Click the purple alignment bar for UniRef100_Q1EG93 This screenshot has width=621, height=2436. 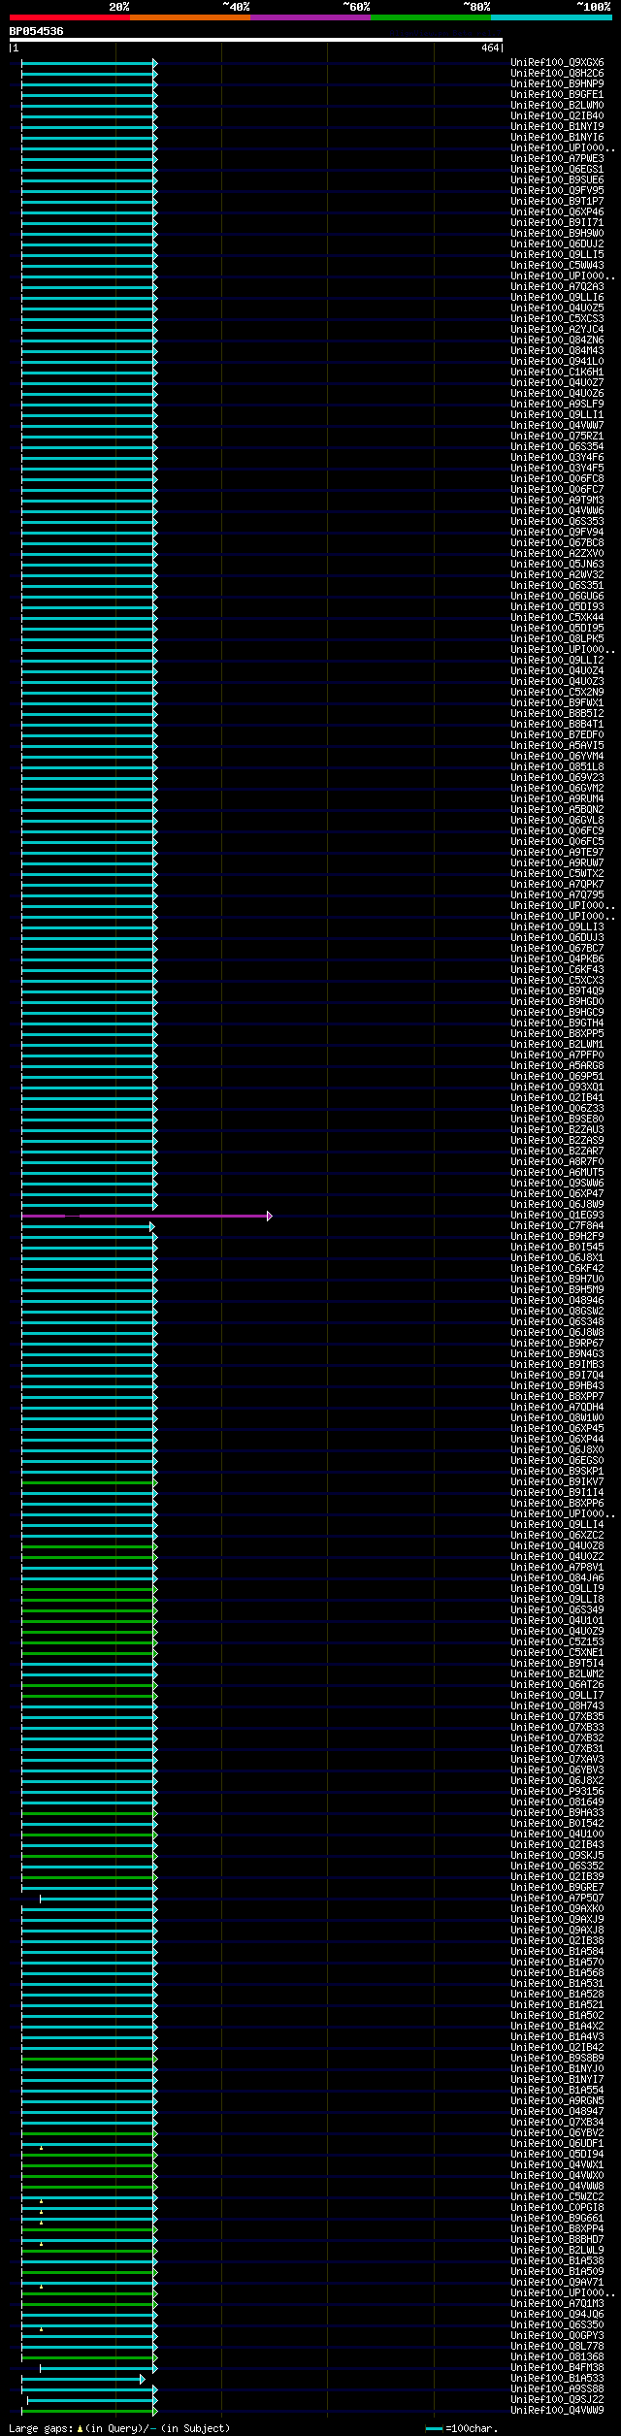pos(147,1216)
